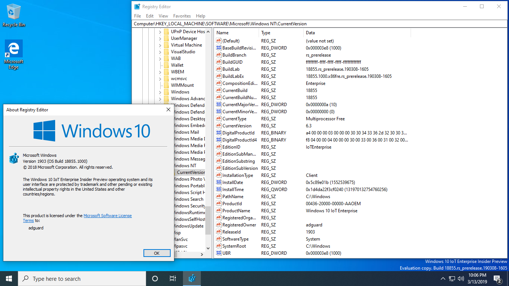Click the WBEM folder icon

[166, 72]
